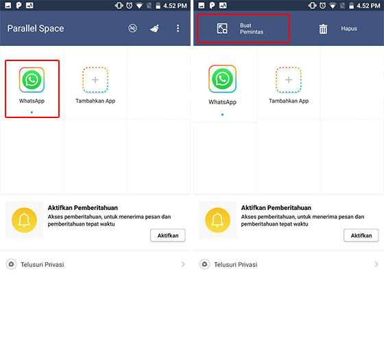Tap alarm clock icon in right status bar
The width and height of the screenshot is (384, 339).
[x=322, y=5]
